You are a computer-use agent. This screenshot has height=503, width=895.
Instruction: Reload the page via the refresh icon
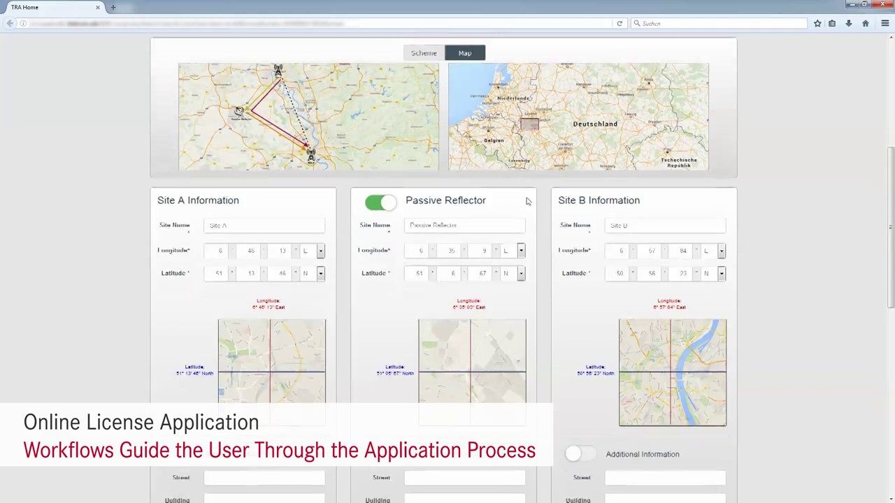[620, 24]
